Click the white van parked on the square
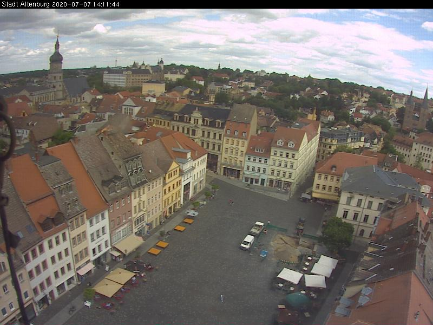Screen dimensions: 433x325 pyautogui.click(x=247, y=242)
